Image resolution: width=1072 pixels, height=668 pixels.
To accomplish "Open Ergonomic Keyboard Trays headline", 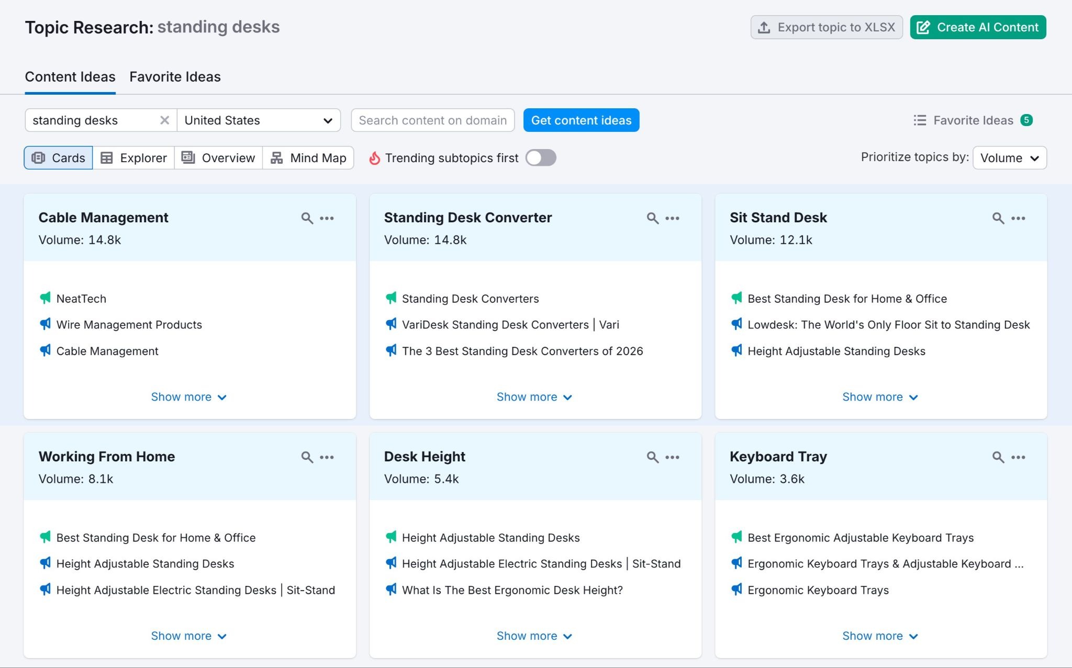I will pyautogui.click(x=818, y=590).
